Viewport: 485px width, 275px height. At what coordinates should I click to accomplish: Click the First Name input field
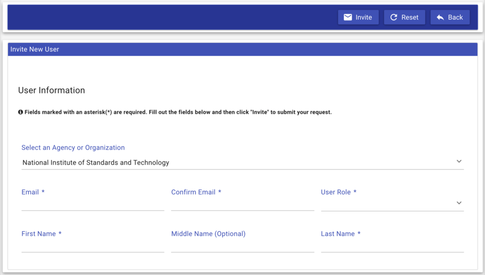click(x=92, y=245)
